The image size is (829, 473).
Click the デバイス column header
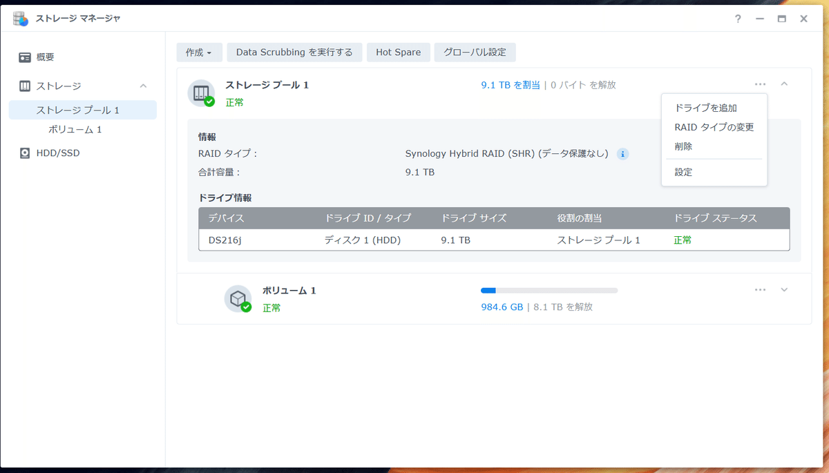point(227,218)
